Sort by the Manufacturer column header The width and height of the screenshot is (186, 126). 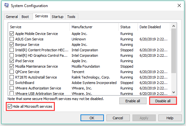click(94, 27)
